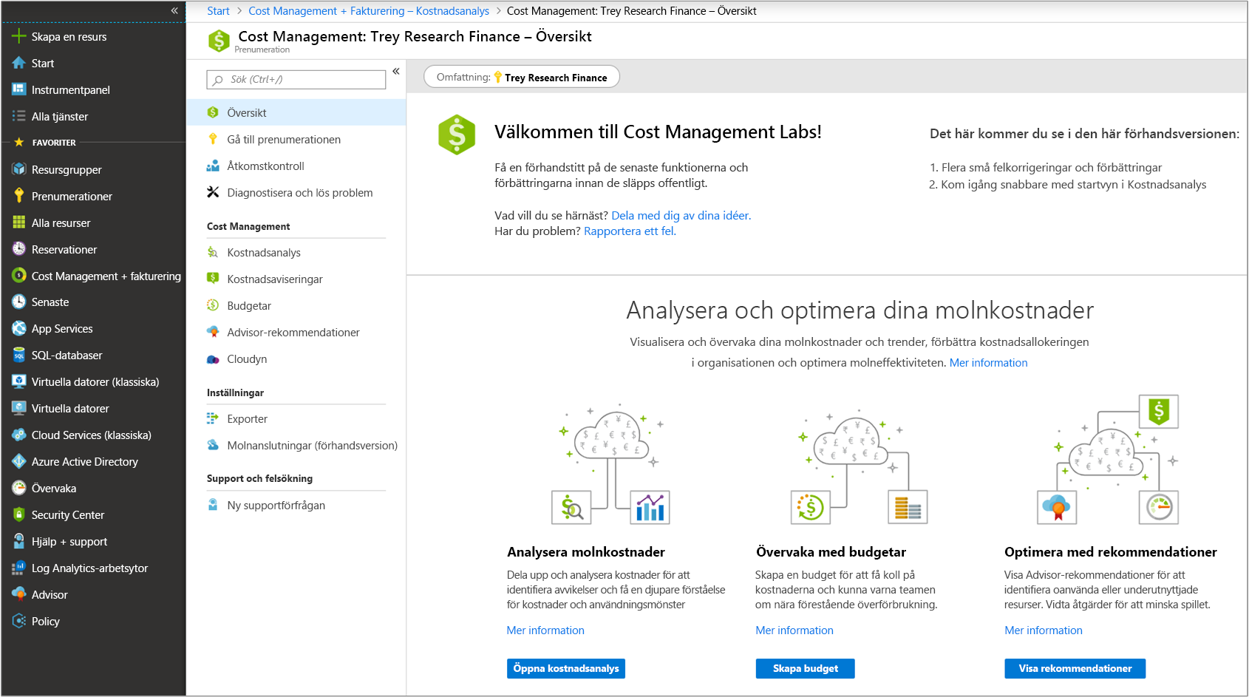Click the Cloudyn menu icon
Viewport: 1249px width, 697px height.
[x=213, y=359]
